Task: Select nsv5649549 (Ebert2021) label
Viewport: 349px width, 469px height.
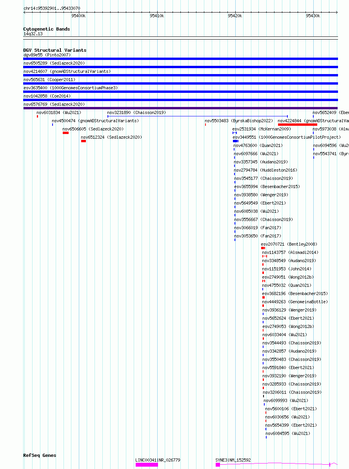Action: (260, 203)
